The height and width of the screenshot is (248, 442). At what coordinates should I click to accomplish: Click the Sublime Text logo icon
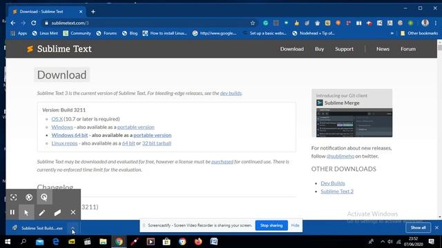(x=30, y=49)
